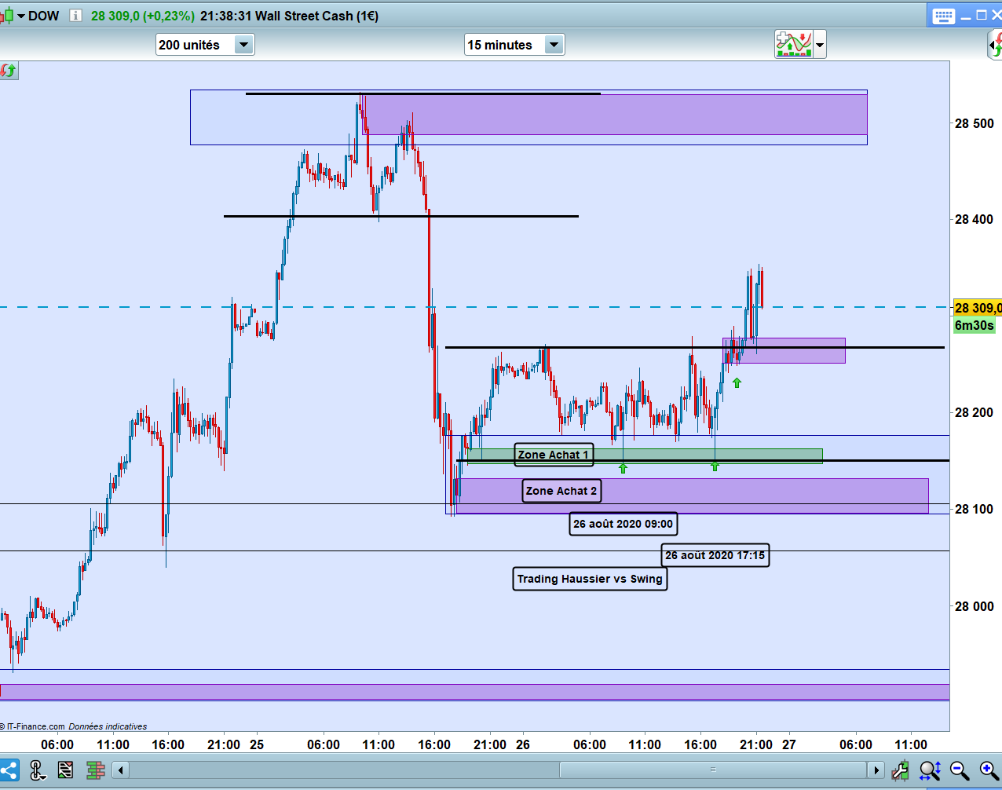Click the chart settings wrench icon

[900, 770]
